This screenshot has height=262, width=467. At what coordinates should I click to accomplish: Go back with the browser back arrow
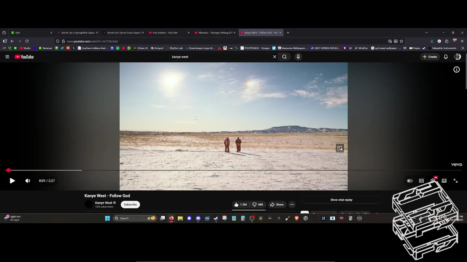coord(12,41)
